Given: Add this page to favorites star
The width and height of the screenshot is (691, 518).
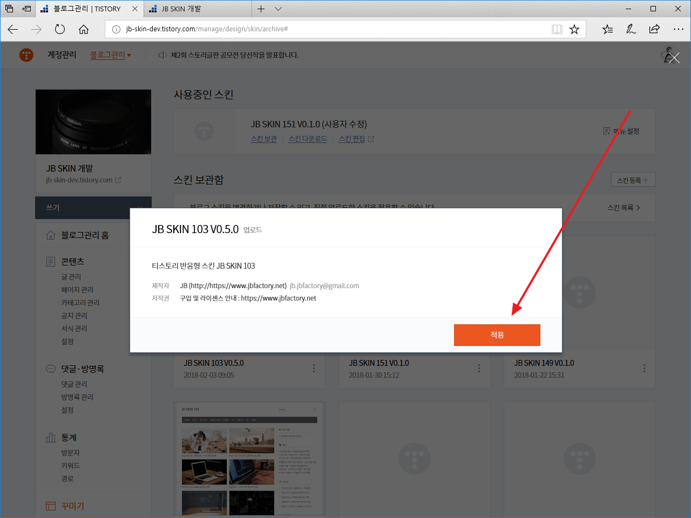Looking at the screenshot, I should pyautogui.click(x=574, y=29).
